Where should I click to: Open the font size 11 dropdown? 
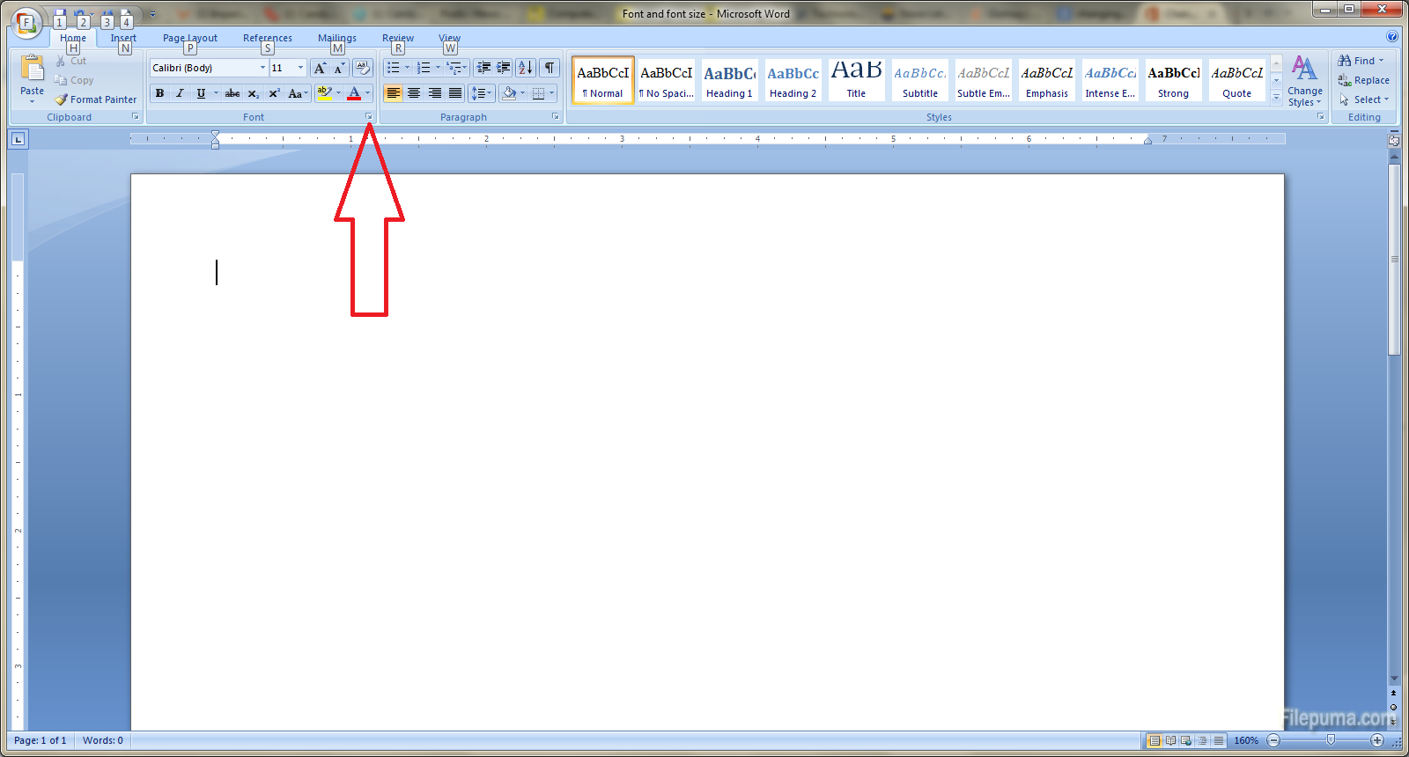[300, 68]
